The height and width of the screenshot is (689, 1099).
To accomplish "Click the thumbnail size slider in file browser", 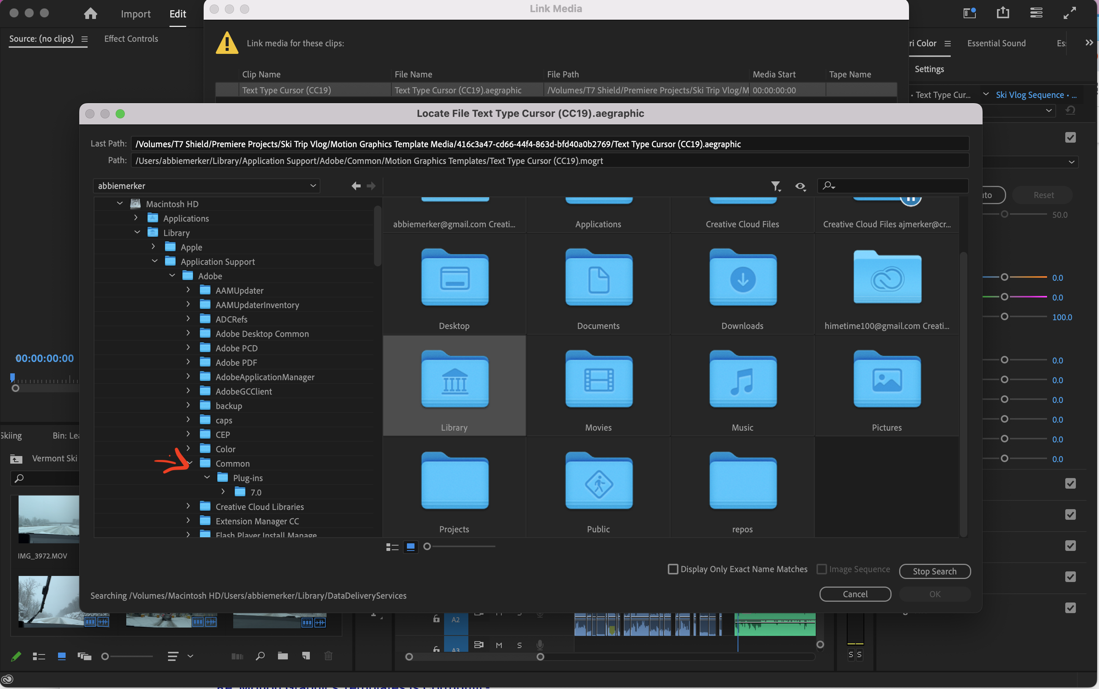I will pyautogui.click(x=427, y=546).
